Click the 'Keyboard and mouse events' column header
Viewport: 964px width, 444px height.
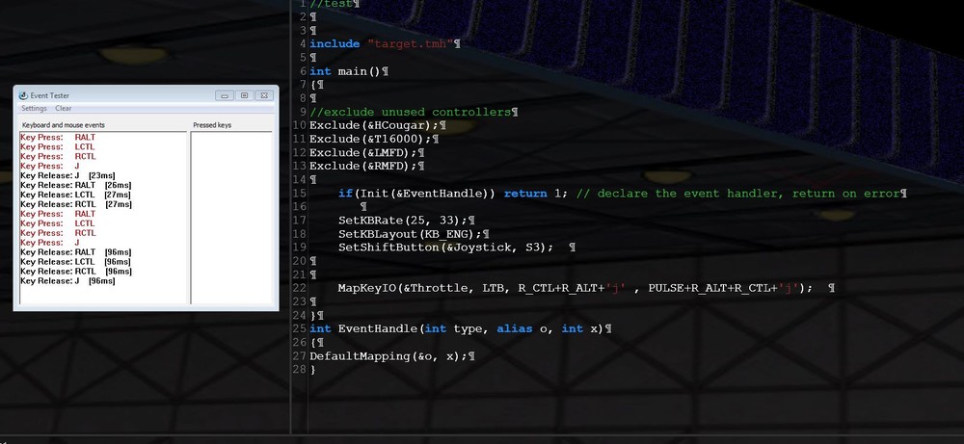tap(64, 125)
